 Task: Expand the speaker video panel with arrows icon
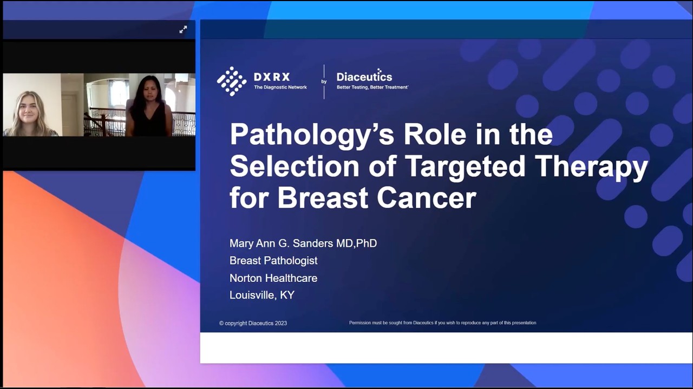coord(183,30)
